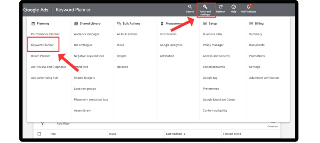
Task: Click the filter funnel icon
Action: pyautogui.click(x=42, y=124)
